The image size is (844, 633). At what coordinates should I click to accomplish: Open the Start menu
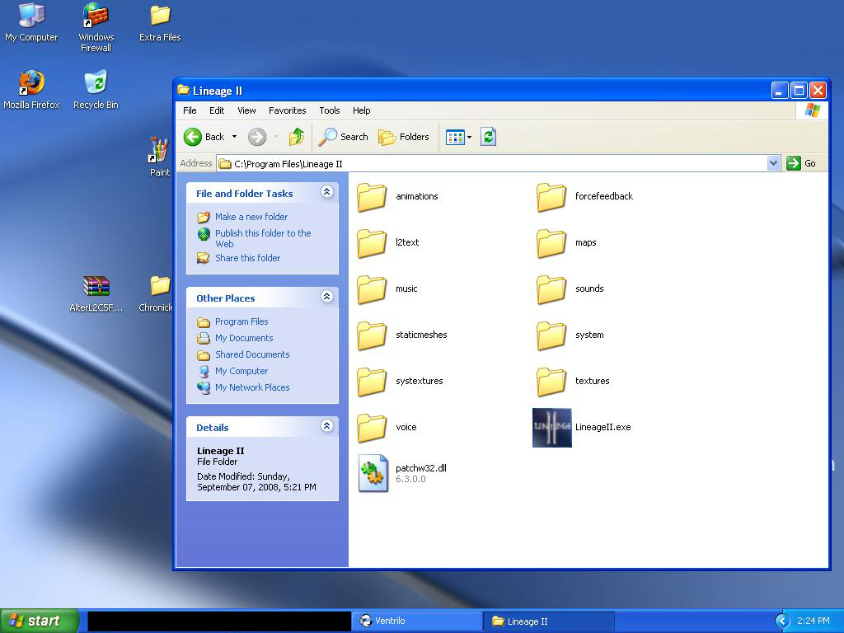click(40, 621)
